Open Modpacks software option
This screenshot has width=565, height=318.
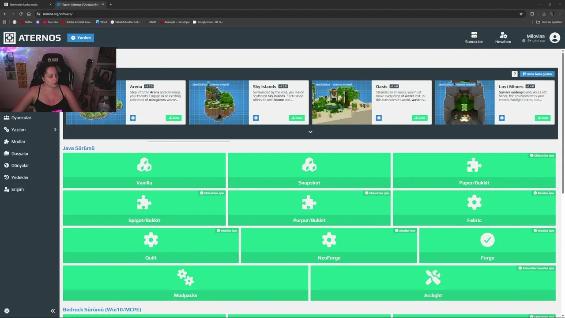point(185,283)
